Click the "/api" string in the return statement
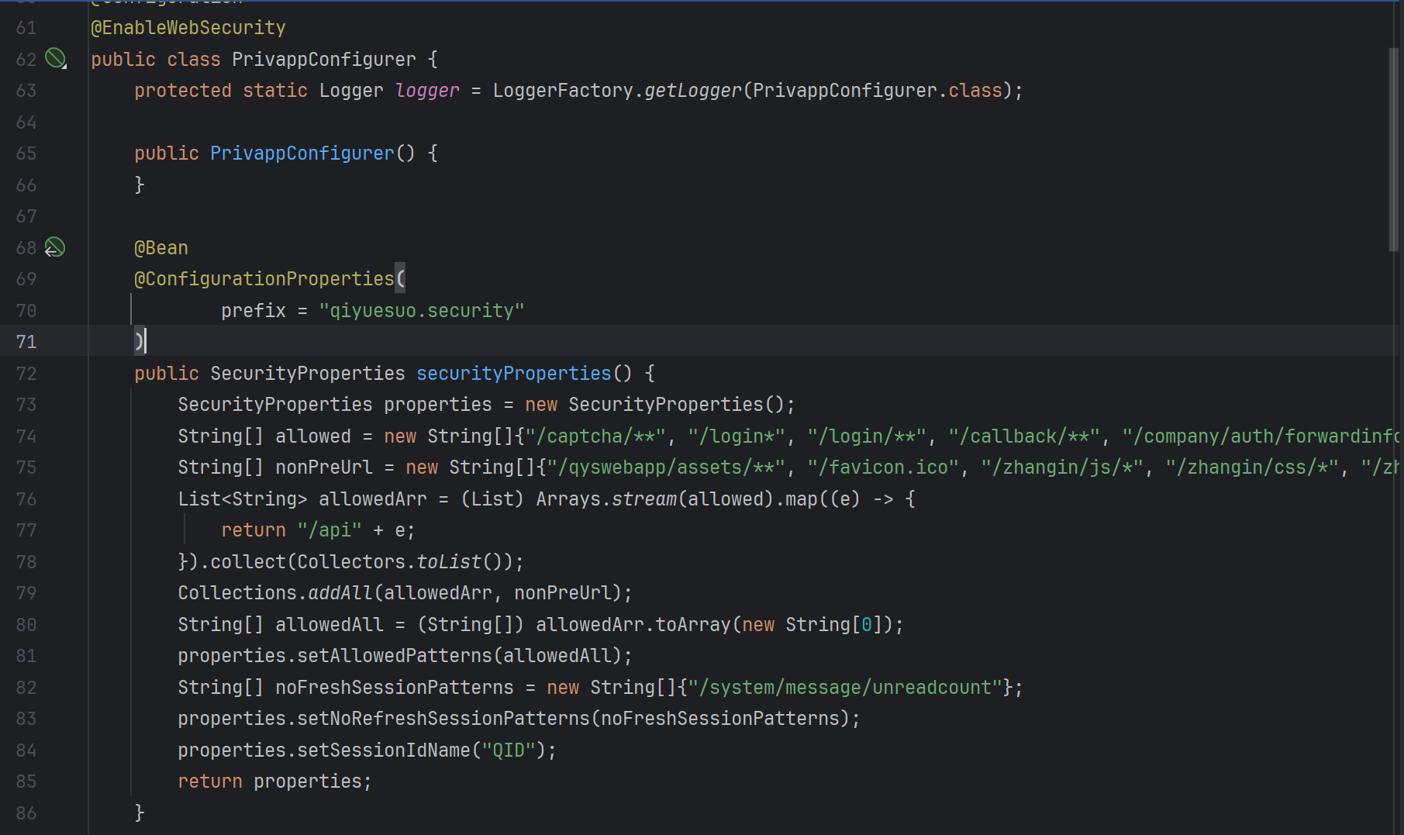This screenshot has height=835, width=1404. click(x=329, y=530)
